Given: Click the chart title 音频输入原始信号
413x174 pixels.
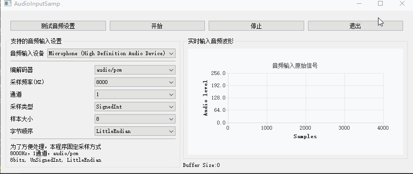Looking at the screenshot, I should (x=295, y=66).
